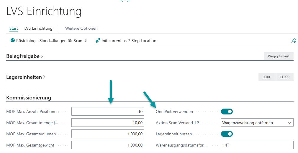Image resolution: width=298 pixels, height=153 pixels.
Task: Open the Aktion Scan Versand-LP dropdown
Action: 257,123
